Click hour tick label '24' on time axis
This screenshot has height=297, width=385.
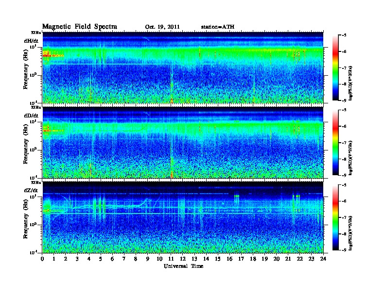[323, 259]
